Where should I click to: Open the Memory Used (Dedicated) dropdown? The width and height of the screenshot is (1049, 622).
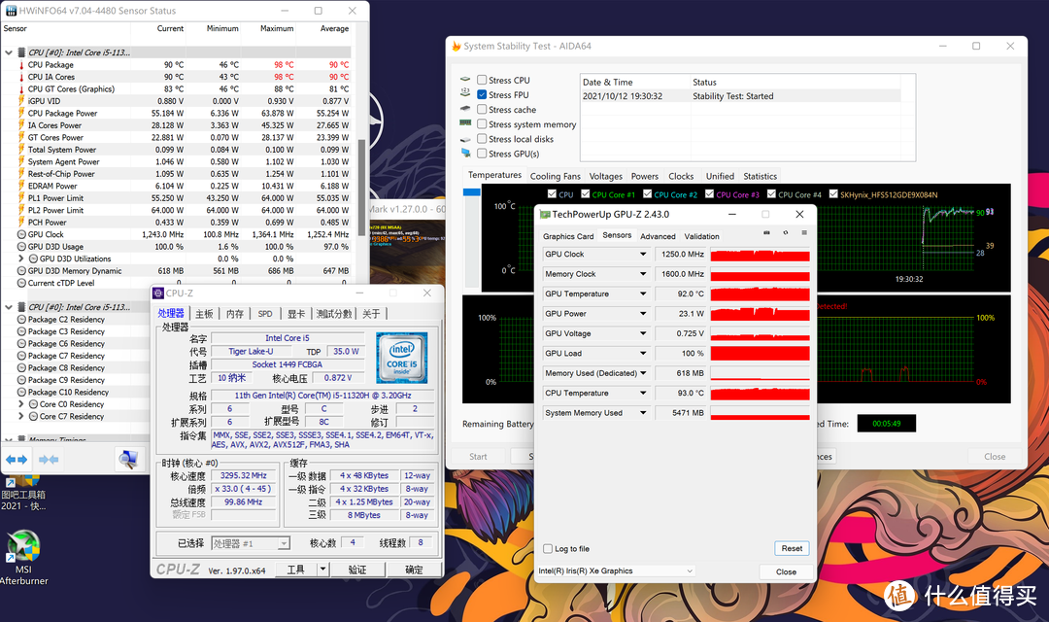(643, 373)
